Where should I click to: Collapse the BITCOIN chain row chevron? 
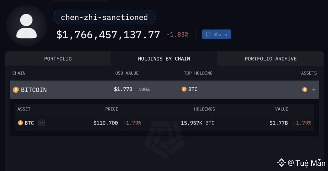(314, 90)
